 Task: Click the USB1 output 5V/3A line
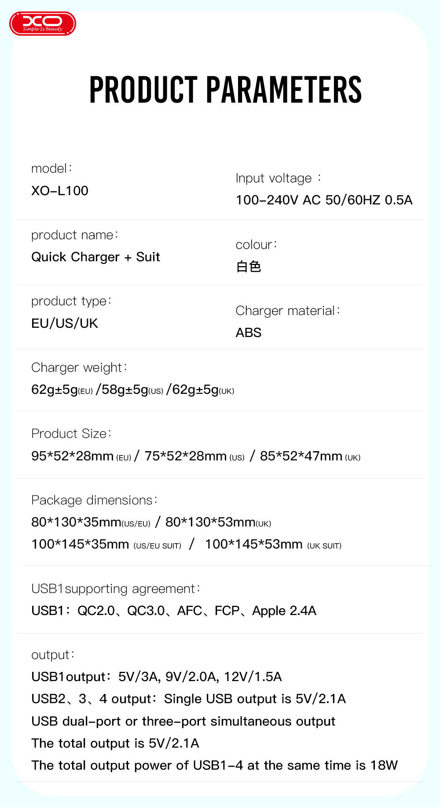click(x=157, y=677)
